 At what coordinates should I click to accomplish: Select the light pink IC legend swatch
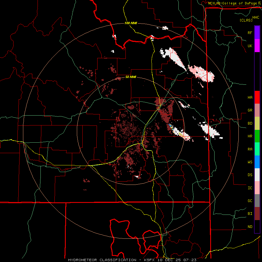pyautogui.click(x=257, y=188)
